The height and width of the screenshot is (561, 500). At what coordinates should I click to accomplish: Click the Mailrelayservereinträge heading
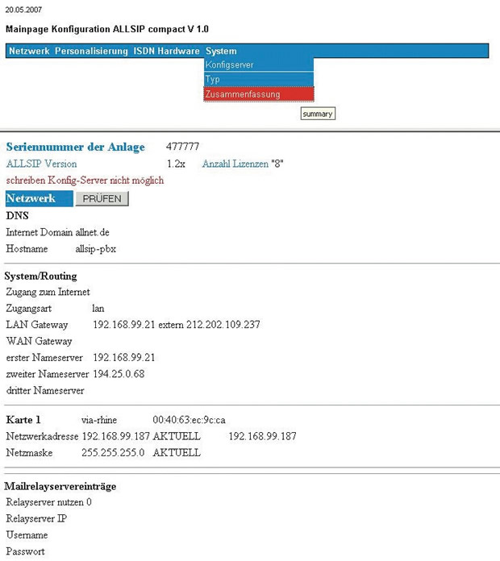pyautogui.click(x=60, y=487)
